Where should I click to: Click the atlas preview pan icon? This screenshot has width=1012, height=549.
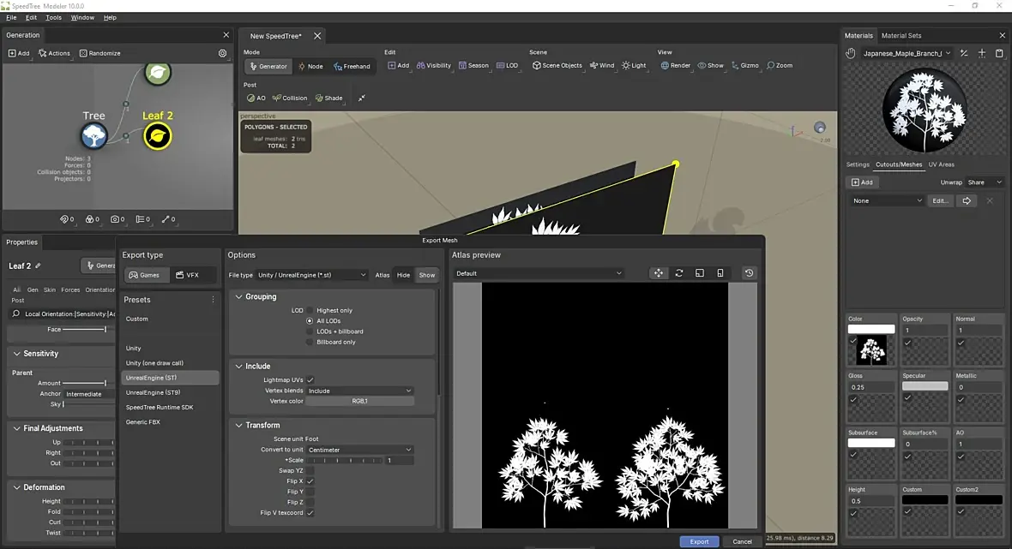coord(659,273)
